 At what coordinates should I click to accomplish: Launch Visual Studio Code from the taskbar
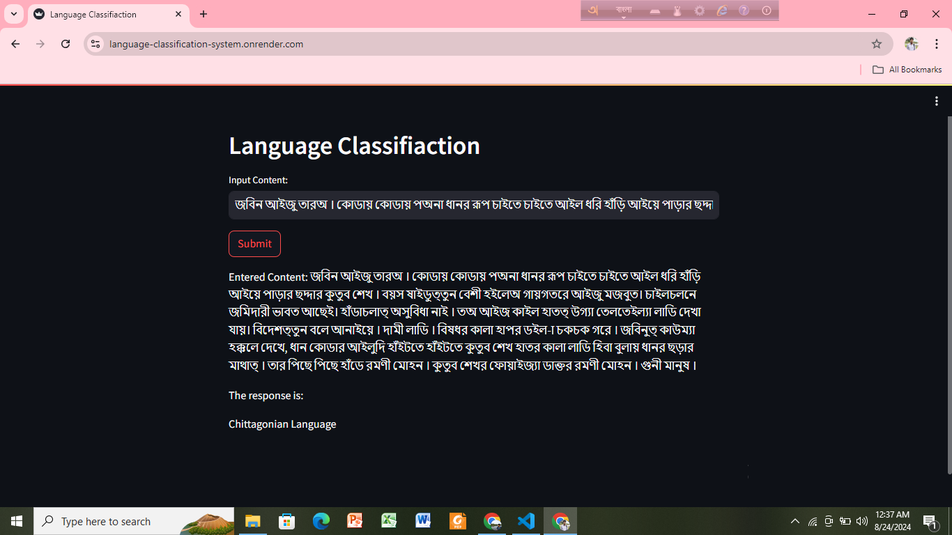pos(525,521)
